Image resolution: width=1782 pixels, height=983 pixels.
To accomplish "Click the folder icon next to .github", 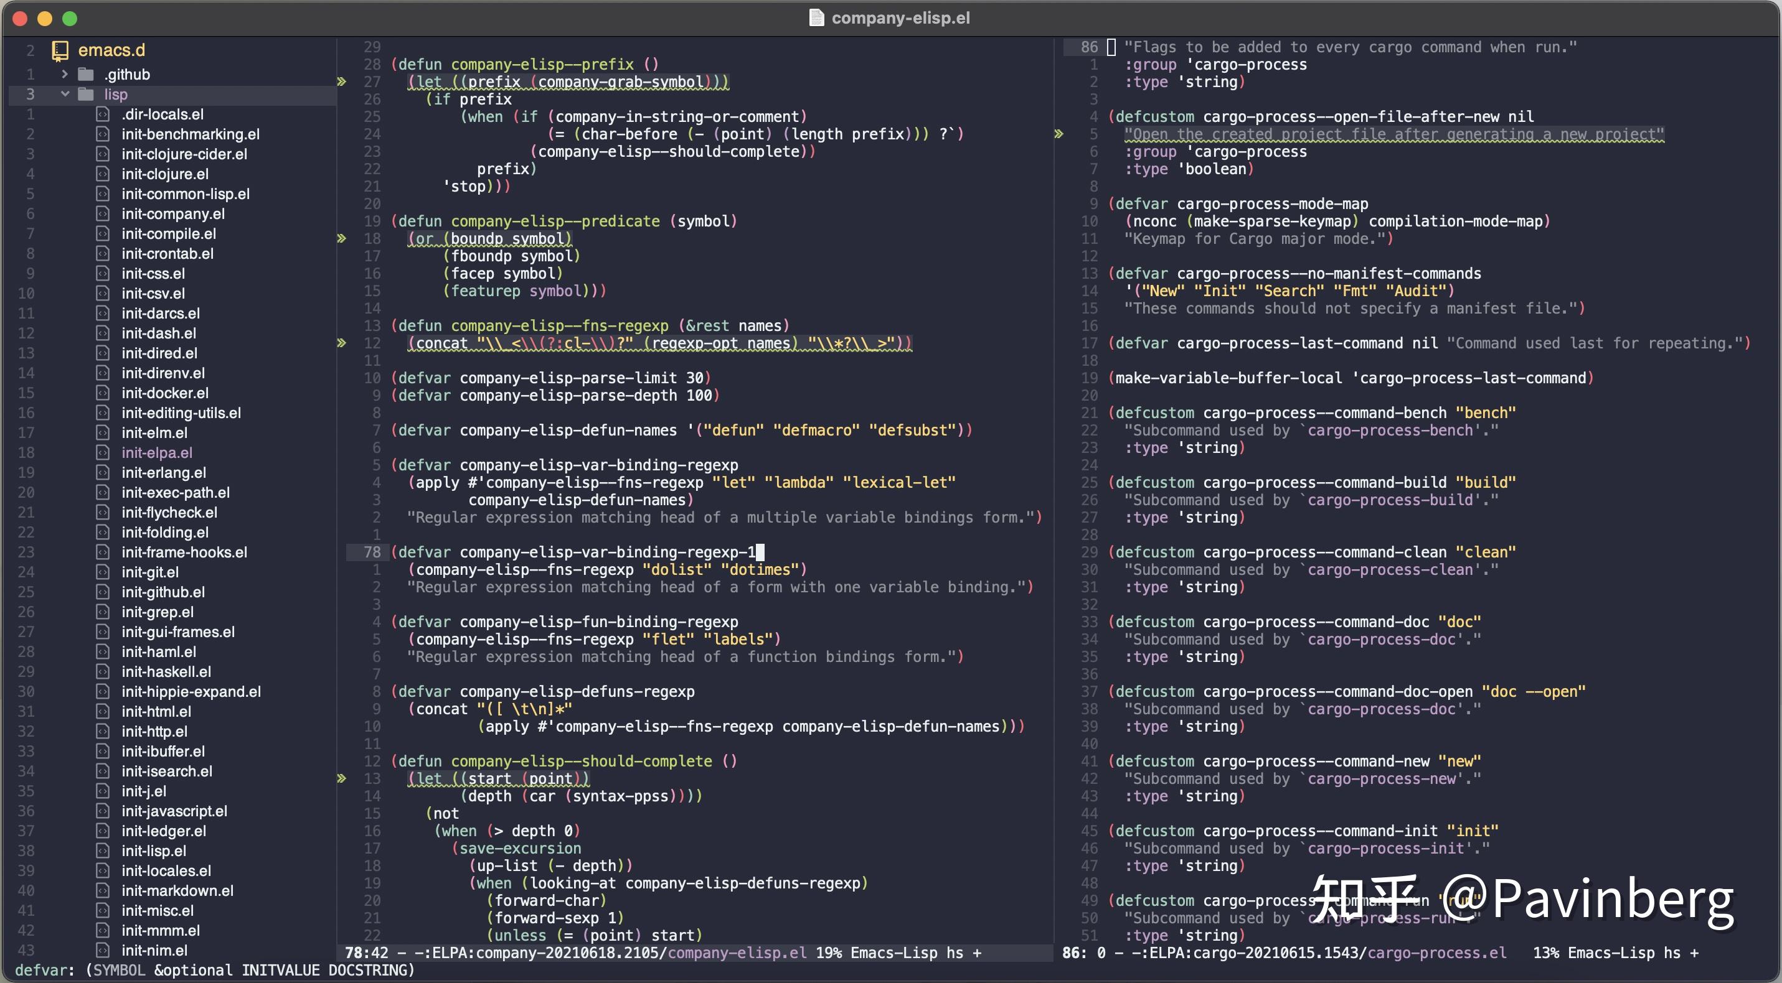I will [x=85, y=74].
